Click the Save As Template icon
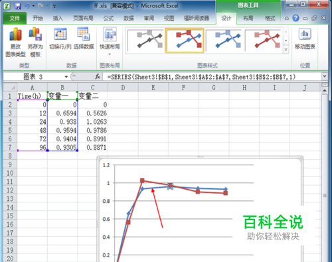This screenshot has width=332, height=262. (x=35, y=42)
